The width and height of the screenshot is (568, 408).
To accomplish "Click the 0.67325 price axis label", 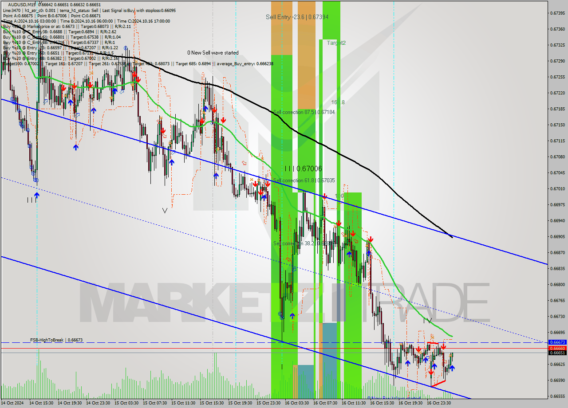I will coord(557,45).
